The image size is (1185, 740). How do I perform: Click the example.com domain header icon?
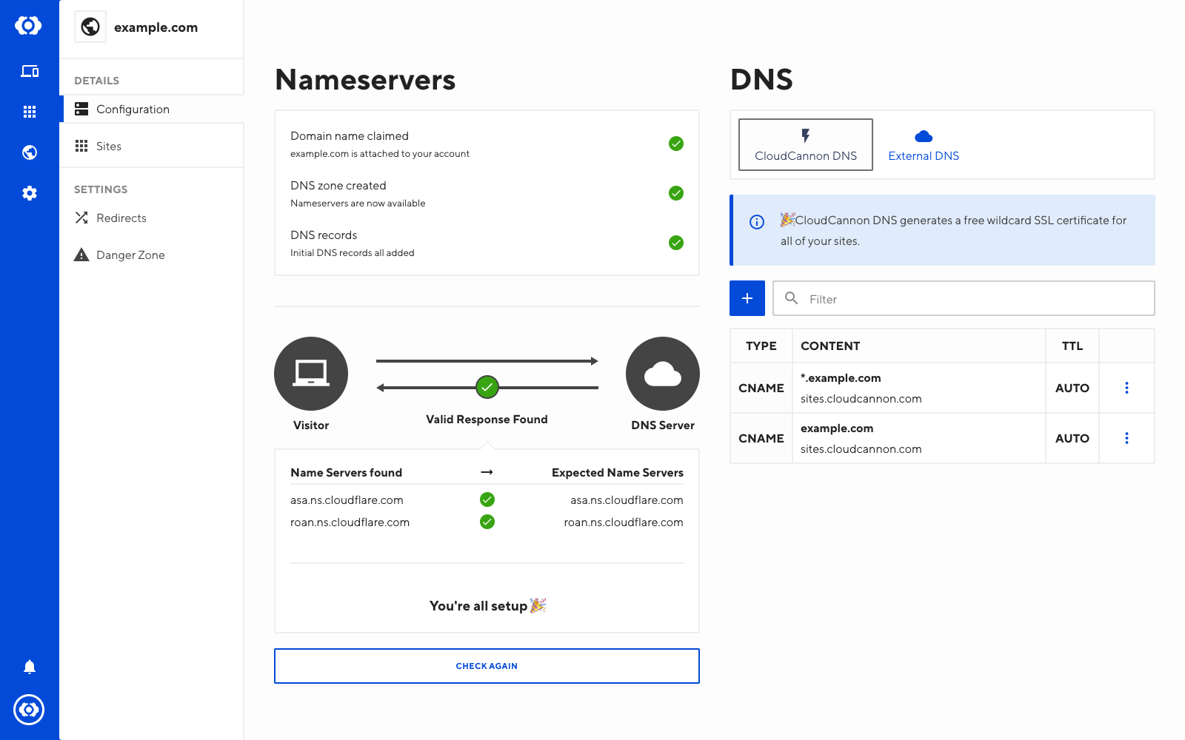(x=90, y=27)
